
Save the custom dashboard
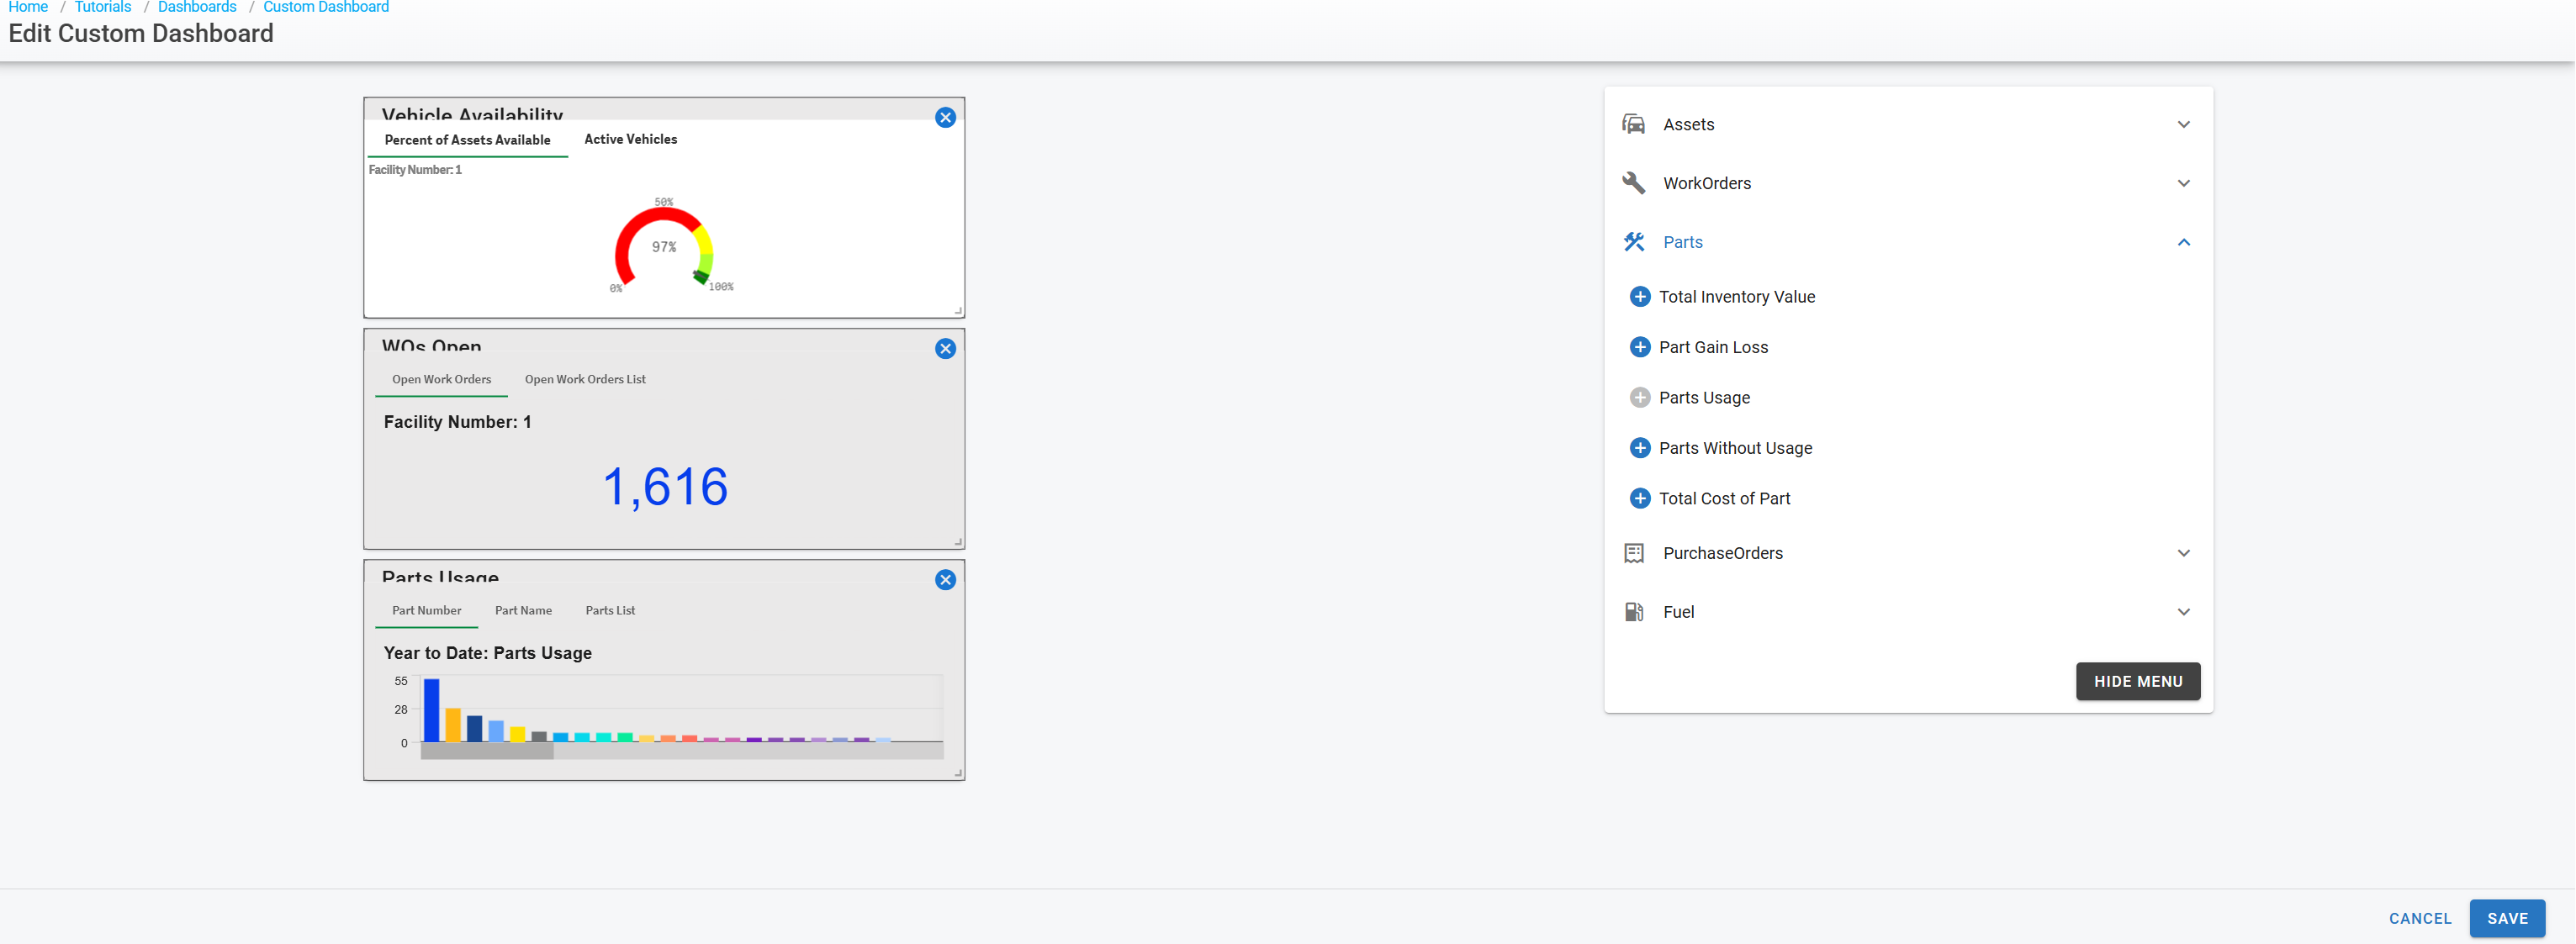click(x=2505, y=918)
